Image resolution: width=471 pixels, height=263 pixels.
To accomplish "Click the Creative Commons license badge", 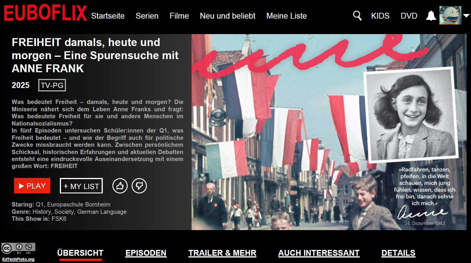I will (18, 248).
